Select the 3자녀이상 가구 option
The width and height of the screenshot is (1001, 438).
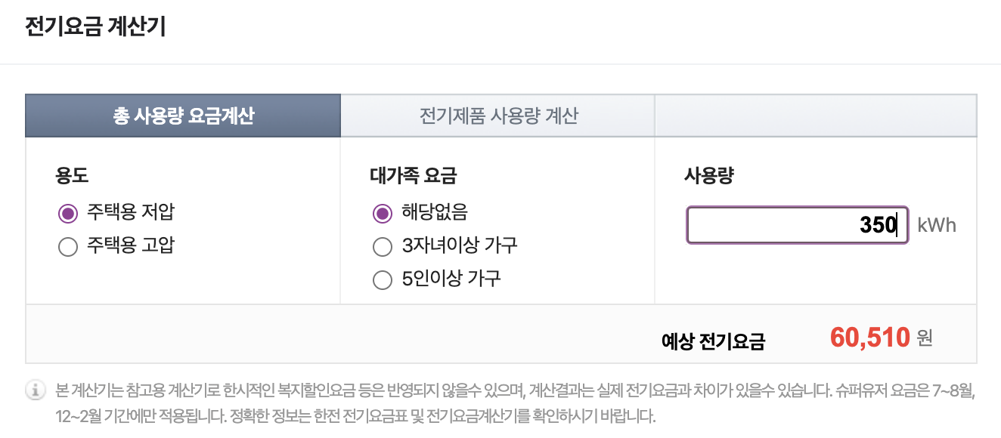point(382,247)
